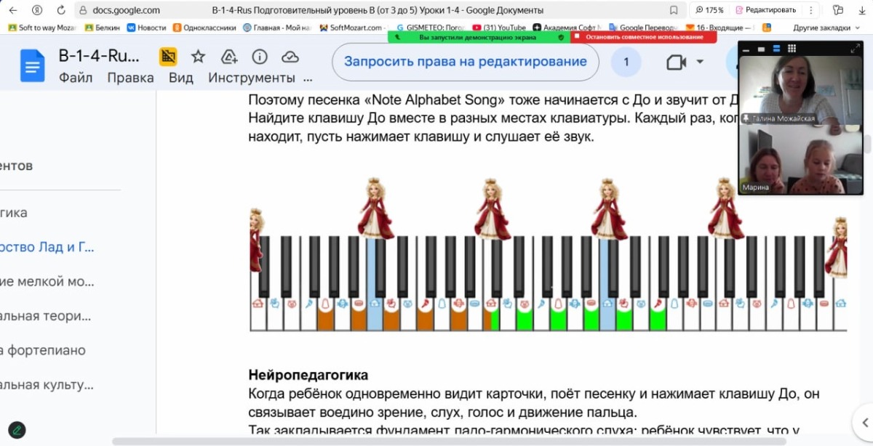The width and height of the screenshot is (873, 446).
Task: Click red 'Остановить совместное использование' button
Action: click(643, 37)
